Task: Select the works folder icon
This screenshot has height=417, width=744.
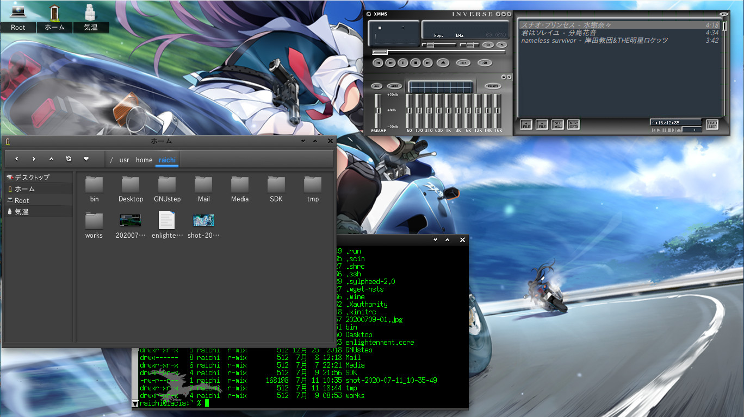Action: point(94,221)
